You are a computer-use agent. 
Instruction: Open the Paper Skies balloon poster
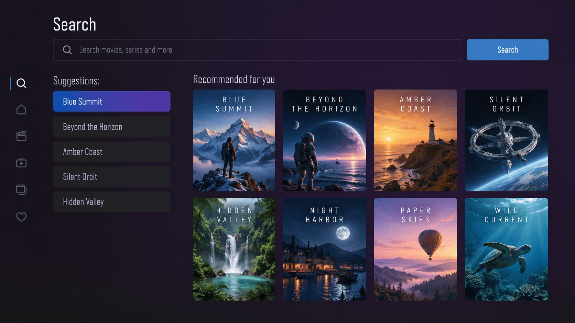415,249
